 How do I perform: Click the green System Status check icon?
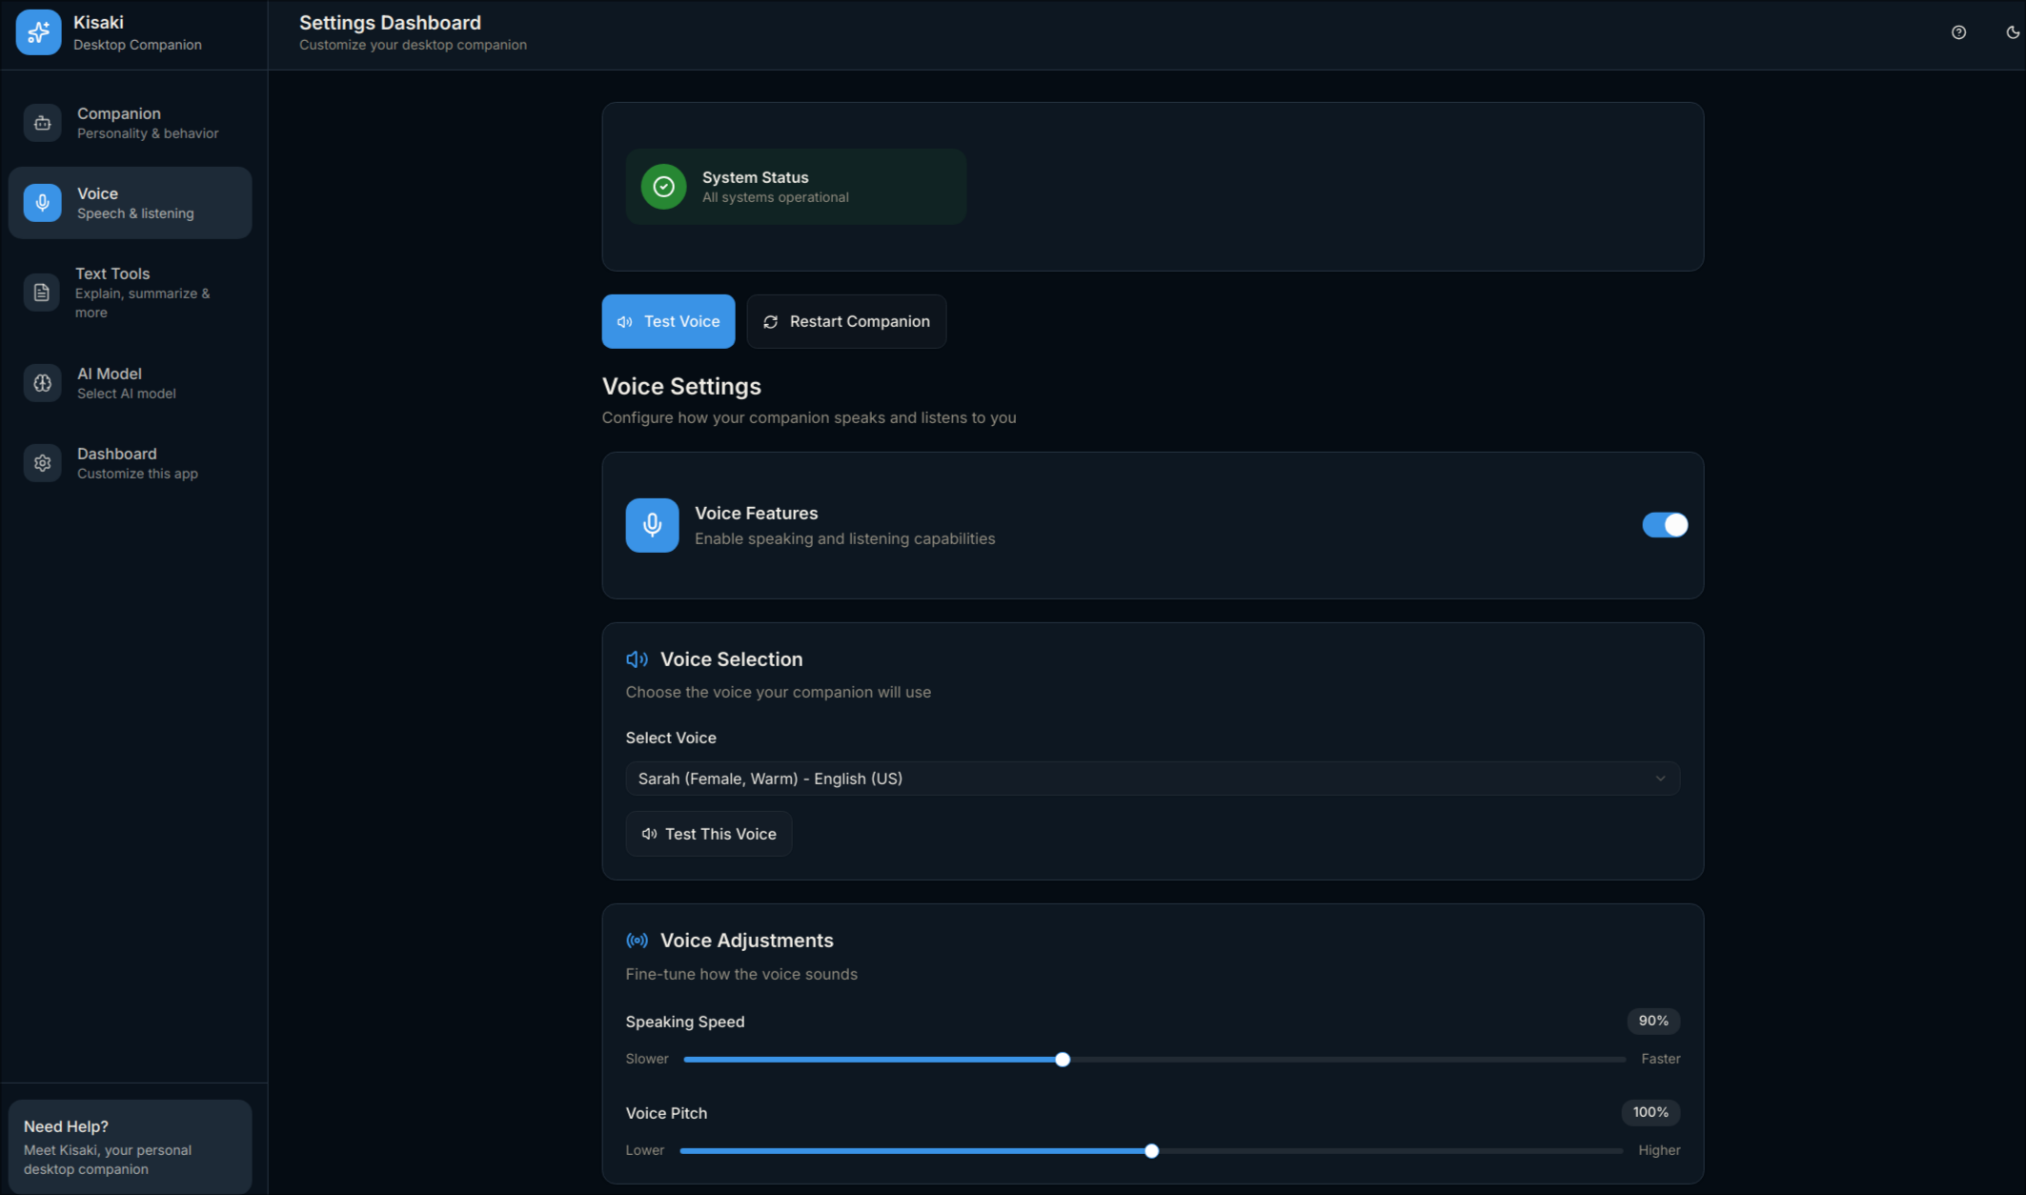[x=663, y=187]
